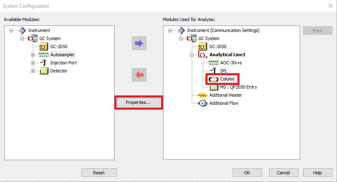Image resolution: width=337 pixels, height=182 pixels.
Task: Select the Analytical Line1 icon
Action: pyautogui.click(x=202, y=55)
